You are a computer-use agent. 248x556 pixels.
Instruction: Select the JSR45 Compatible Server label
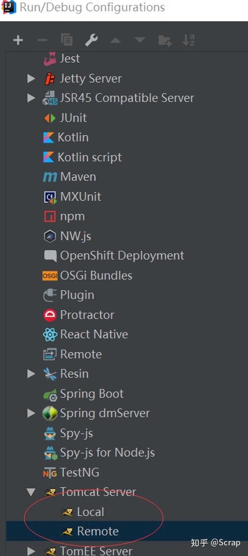point(127,98)
